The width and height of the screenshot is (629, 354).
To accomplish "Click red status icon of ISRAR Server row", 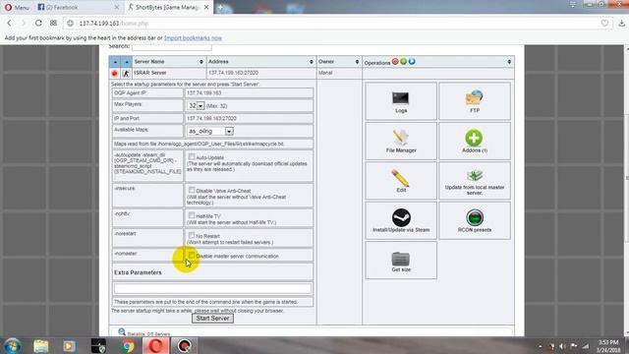I will pos(115,73).
